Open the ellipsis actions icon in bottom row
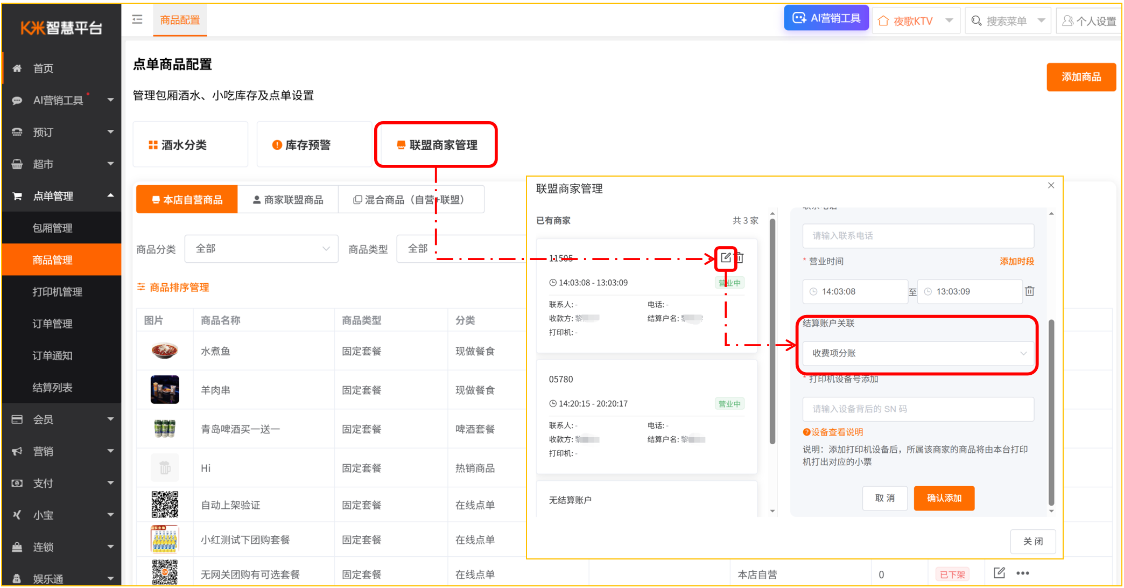 pyautogui.click(x=1022, y=573)
